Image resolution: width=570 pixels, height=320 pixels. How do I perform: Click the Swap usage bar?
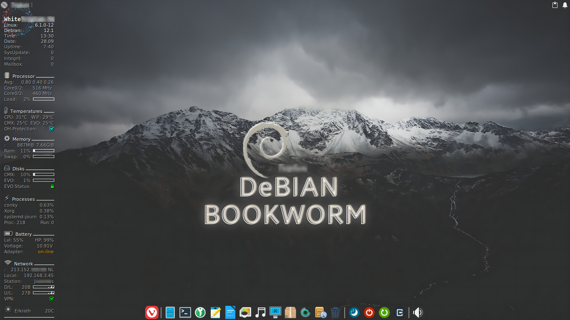pos(43,157)
